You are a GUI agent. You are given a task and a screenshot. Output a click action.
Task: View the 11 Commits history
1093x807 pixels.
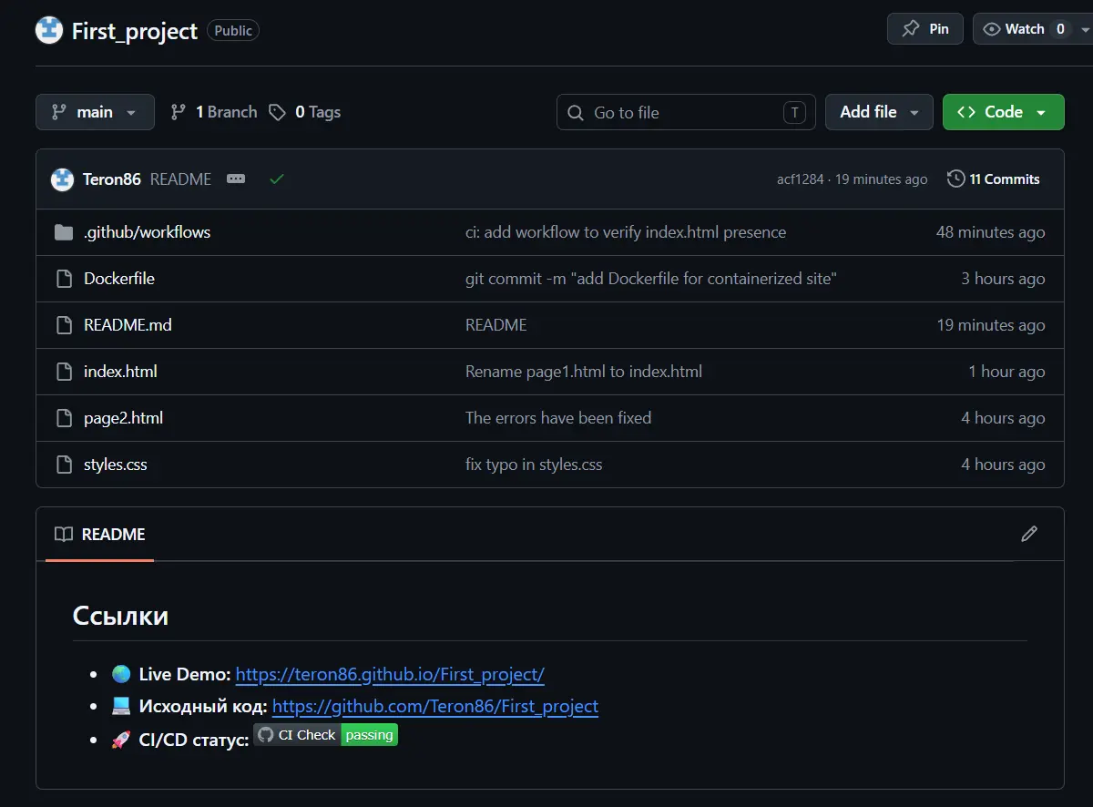click(x=994, y=179)
